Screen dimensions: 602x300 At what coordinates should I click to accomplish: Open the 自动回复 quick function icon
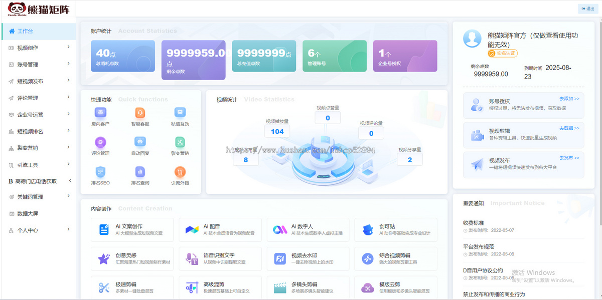pos(140,142)
